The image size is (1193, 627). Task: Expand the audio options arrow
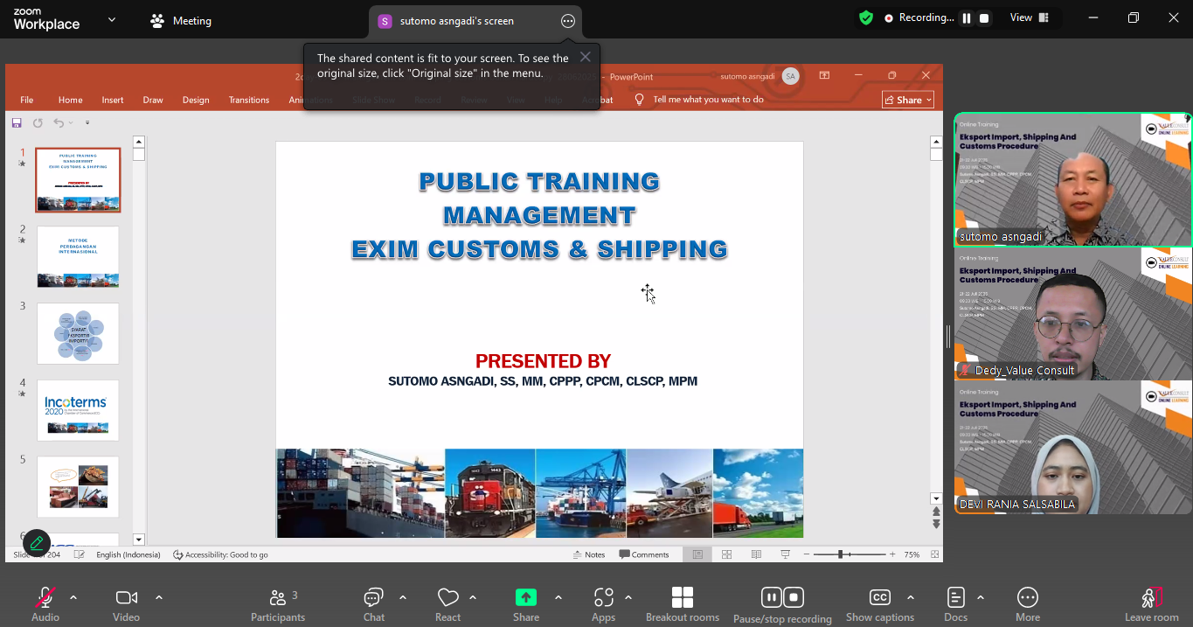pyautogui.click(x=73, y=597)
